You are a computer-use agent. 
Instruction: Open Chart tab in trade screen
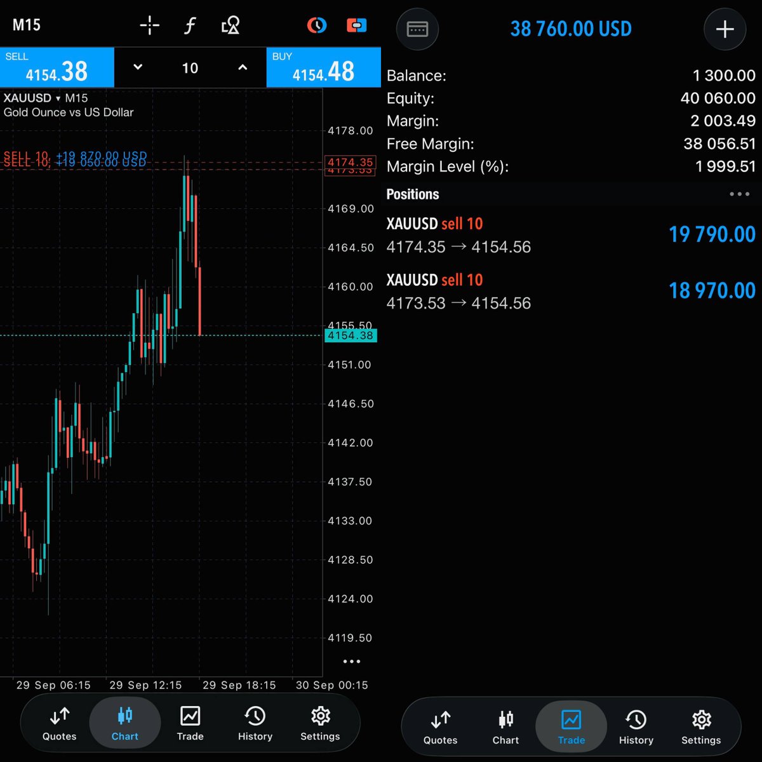pos(505,728)
